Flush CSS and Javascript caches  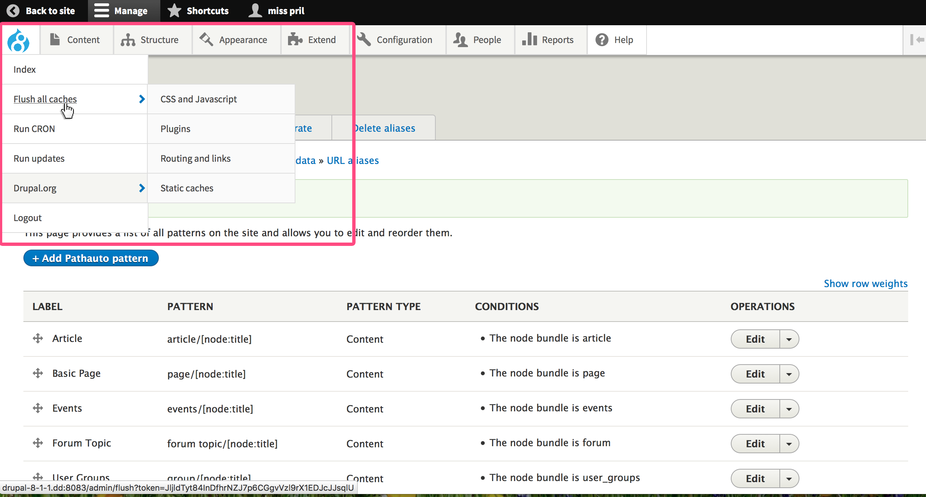point(221,99)
